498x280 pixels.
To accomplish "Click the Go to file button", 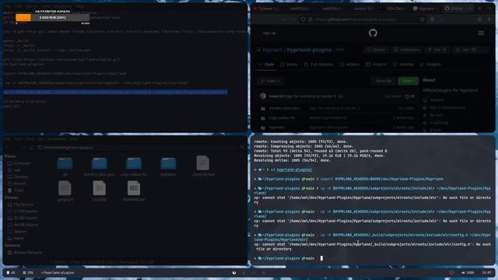I will [384, 81].
